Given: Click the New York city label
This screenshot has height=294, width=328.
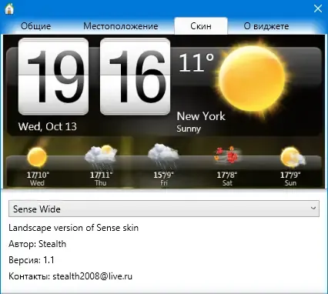Looking at the screenshot, I should [201, 116].
